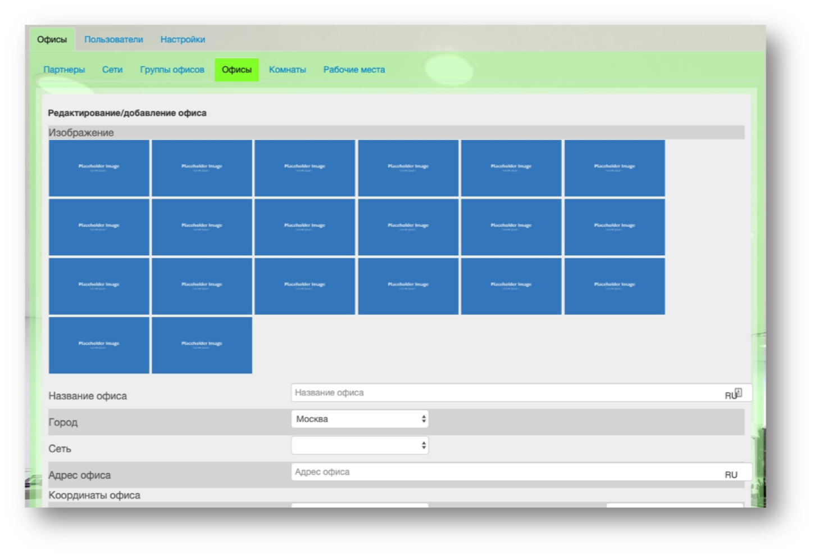This screenshot has width=814, height=555.
Task: Focus the Название офиса text field
Action: (506, 393)
